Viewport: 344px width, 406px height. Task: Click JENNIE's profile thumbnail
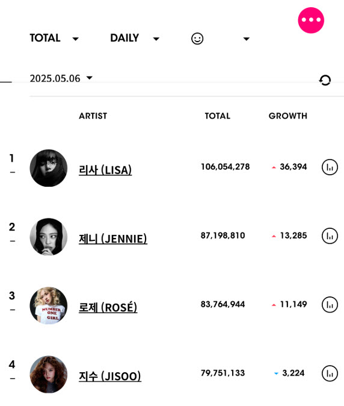pyautogui.click(x=49, y=237)
